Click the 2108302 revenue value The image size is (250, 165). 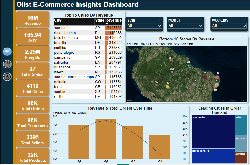point(114,28)
